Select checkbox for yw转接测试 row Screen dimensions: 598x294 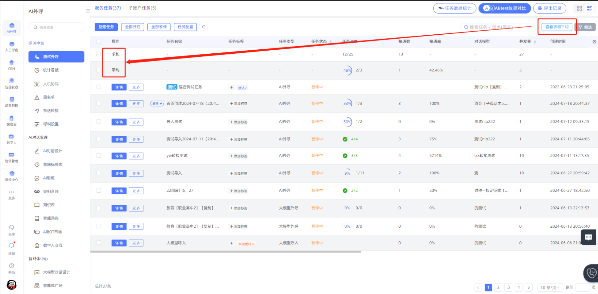click(99, 156)
